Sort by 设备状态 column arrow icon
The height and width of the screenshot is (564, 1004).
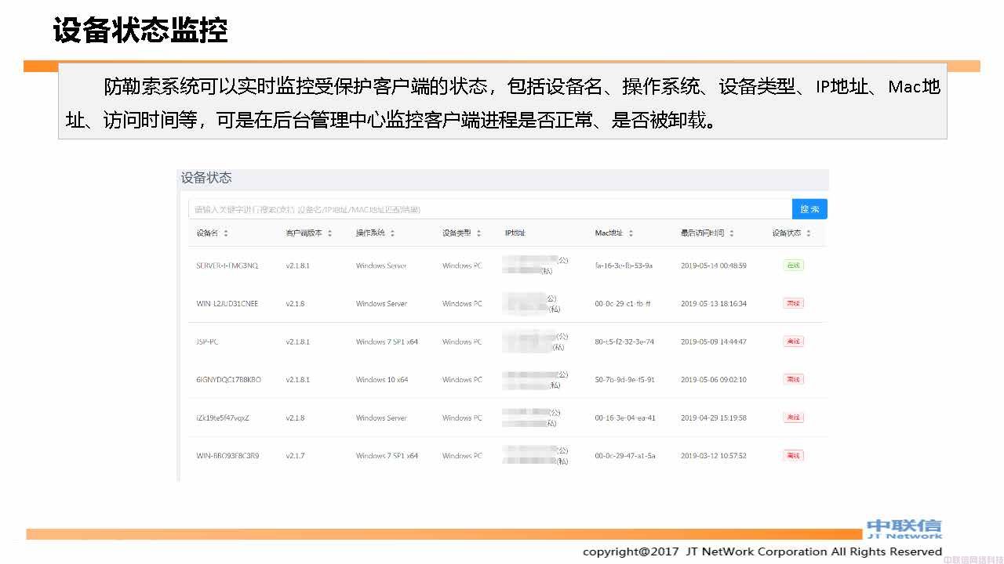(809, 233)
